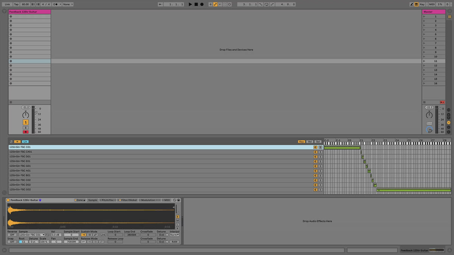Click the transport Stop button
The width and height of the screenshot is (454, 255).
[x=196, y=4]
